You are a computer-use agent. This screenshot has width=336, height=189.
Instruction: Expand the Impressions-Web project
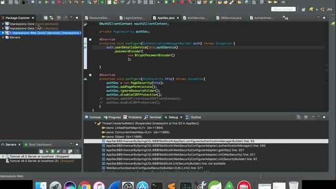3,33
